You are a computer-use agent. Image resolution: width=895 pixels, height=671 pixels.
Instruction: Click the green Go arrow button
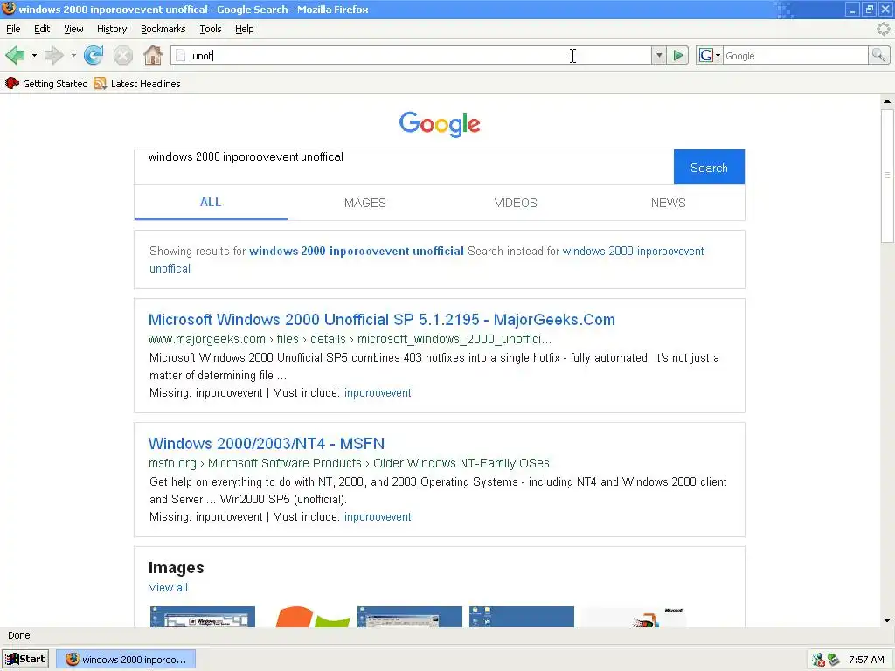click(x=678, y=55)
